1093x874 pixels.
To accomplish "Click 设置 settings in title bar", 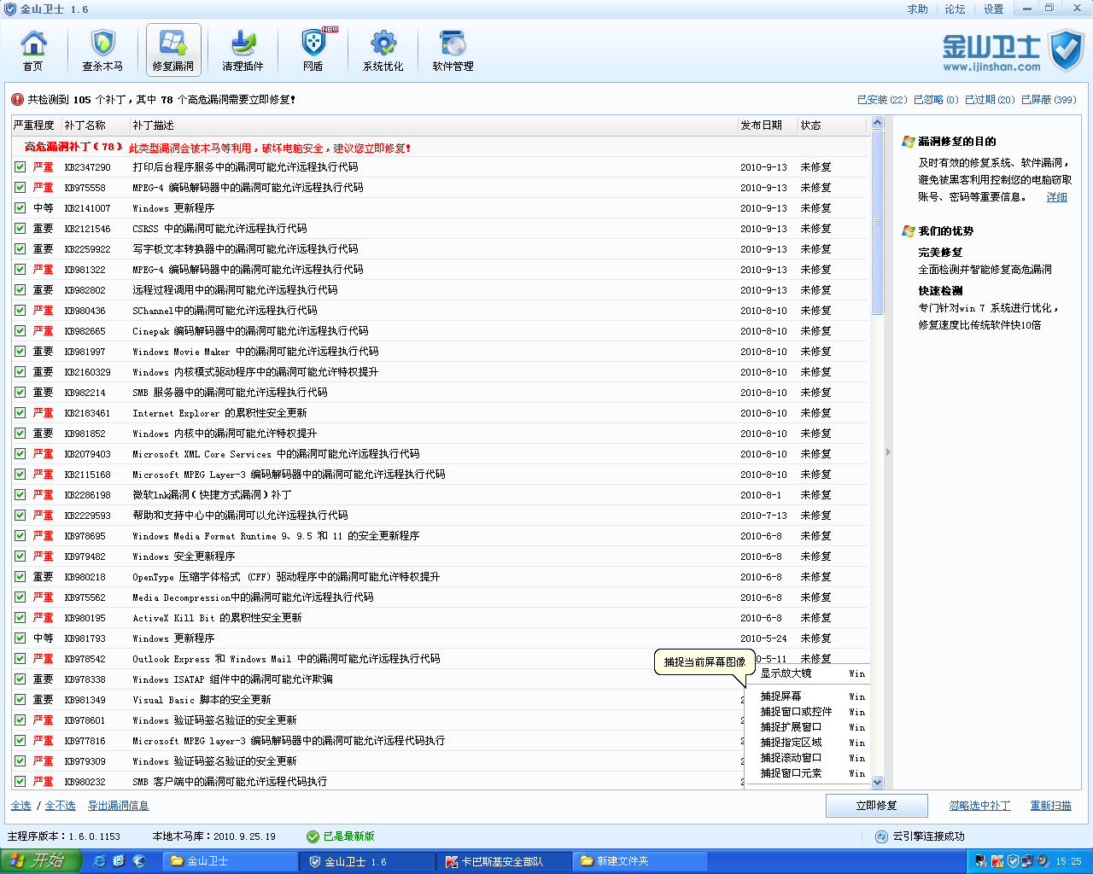I will [994, 9].
